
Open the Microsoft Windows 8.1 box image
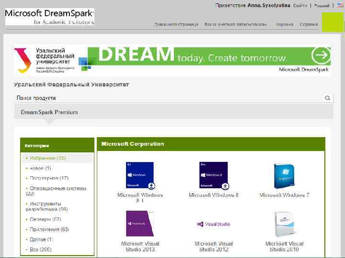pyautogui.click(x=140, y=175)
